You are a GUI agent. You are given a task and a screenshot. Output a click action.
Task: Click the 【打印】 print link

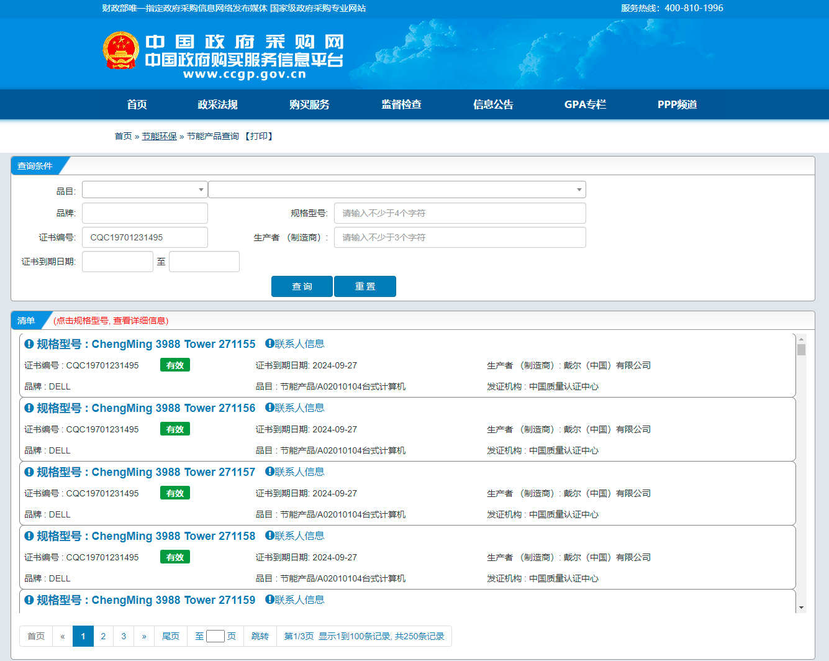point(258,136)
